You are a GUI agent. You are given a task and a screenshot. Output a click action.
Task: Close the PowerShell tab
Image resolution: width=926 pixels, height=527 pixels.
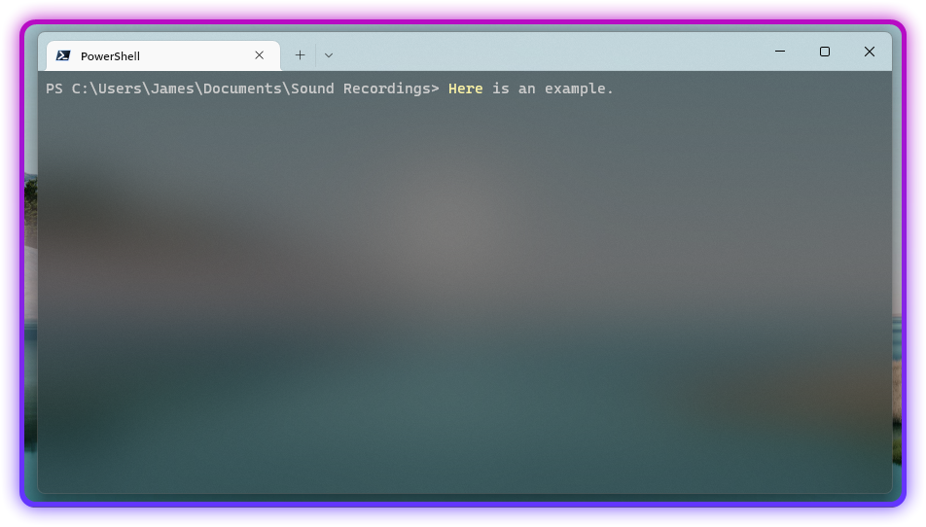260,55
